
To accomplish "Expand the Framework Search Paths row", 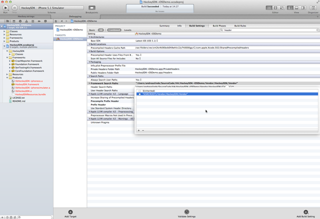I will click(89, 83).
